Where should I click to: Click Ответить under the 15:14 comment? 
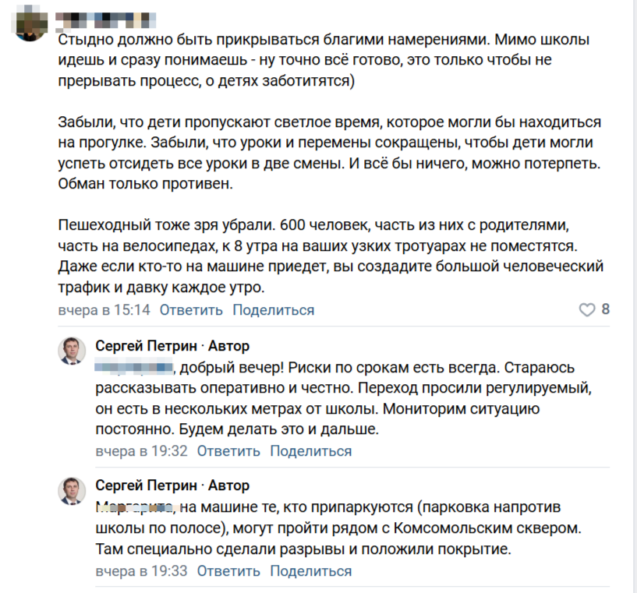(191, 310)
